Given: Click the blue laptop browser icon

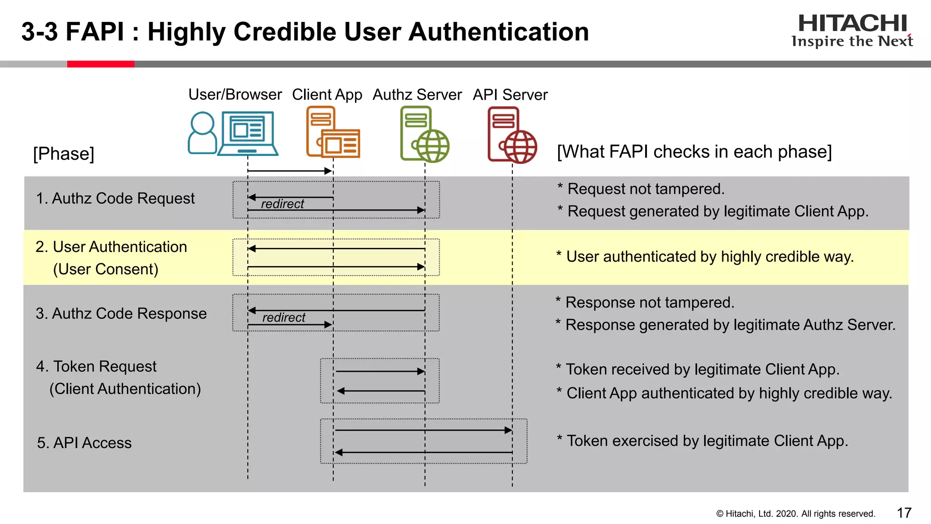Looking at the screenshot, I should (x=247, y=133).
